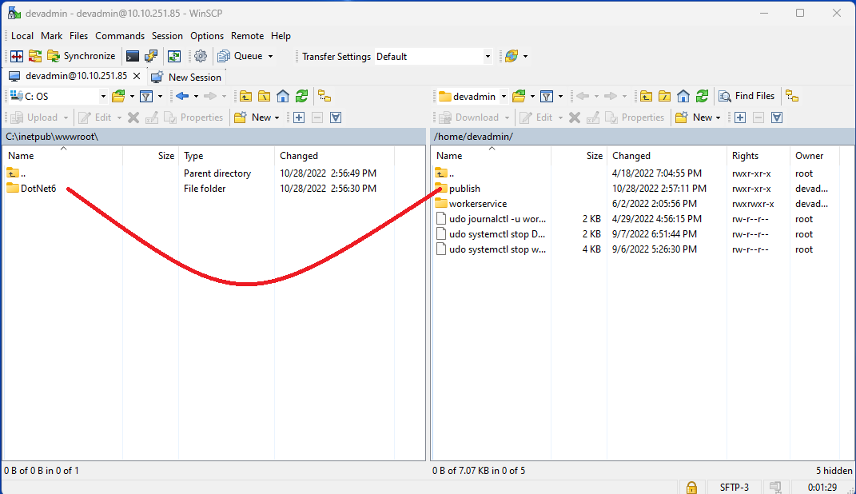856x494 pixels.
Task: Click the globe refresh sessions icon
Action: [512, 56]
